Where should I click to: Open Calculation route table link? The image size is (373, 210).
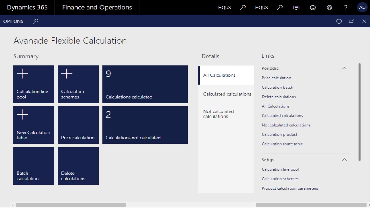point(282,144)
